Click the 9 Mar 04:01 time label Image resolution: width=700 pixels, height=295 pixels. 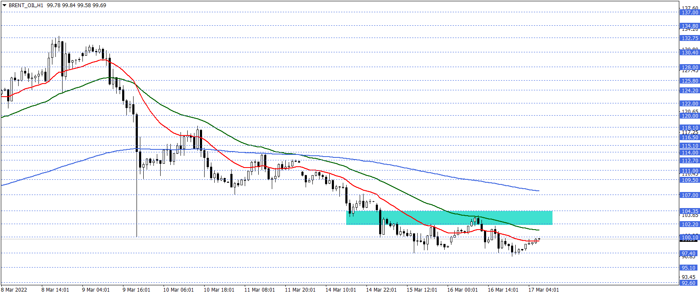coord(96,290)
